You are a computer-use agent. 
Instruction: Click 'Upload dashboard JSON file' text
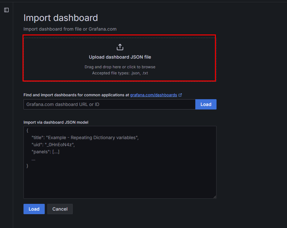coord(120,57)
